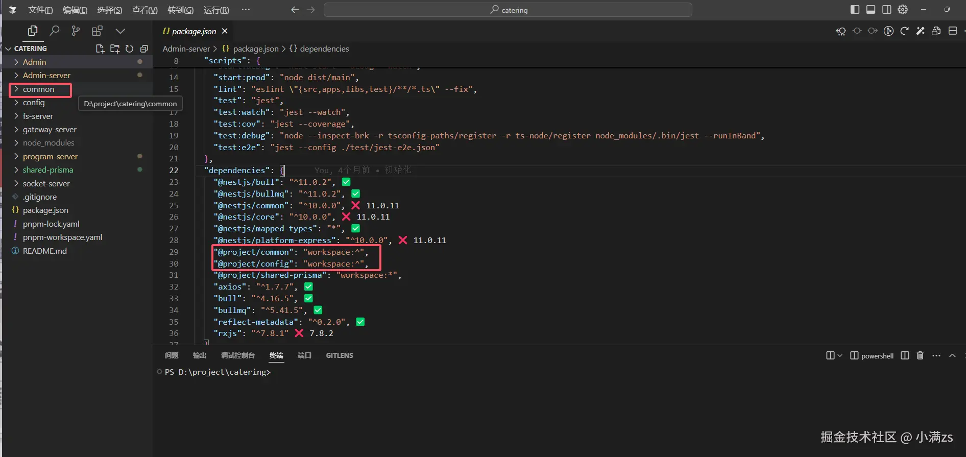
Task: Toggle the bottom panel layout button
Action: click(871, 10)
